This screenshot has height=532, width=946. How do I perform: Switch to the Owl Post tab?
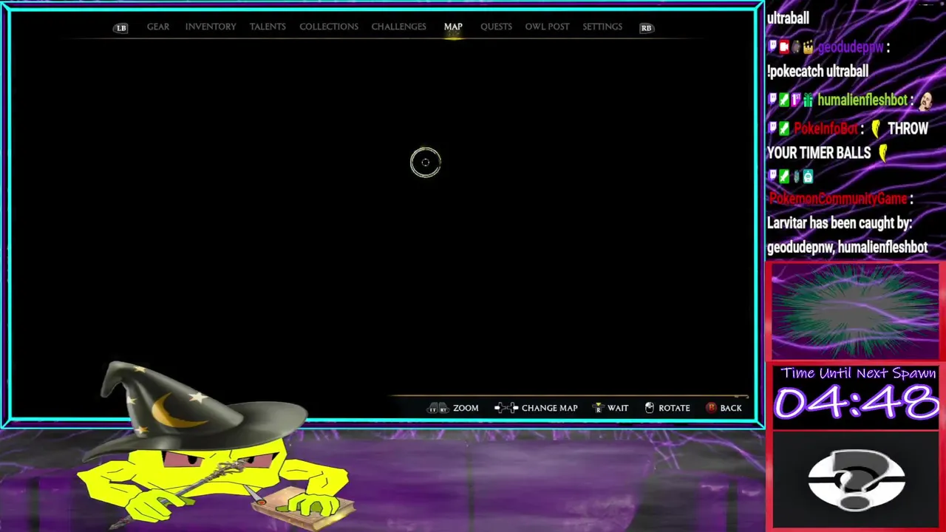click(547, 27)
